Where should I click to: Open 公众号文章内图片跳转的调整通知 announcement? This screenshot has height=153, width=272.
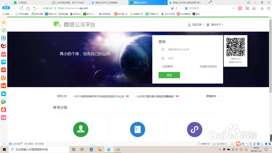tap(155, 96)
